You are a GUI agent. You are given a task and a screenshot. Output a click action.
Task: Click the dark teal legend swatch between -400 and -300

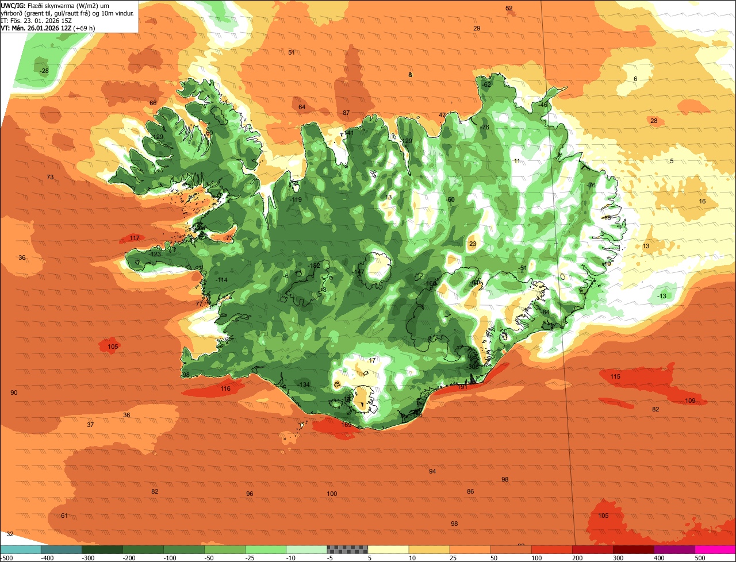pos(62,549)
